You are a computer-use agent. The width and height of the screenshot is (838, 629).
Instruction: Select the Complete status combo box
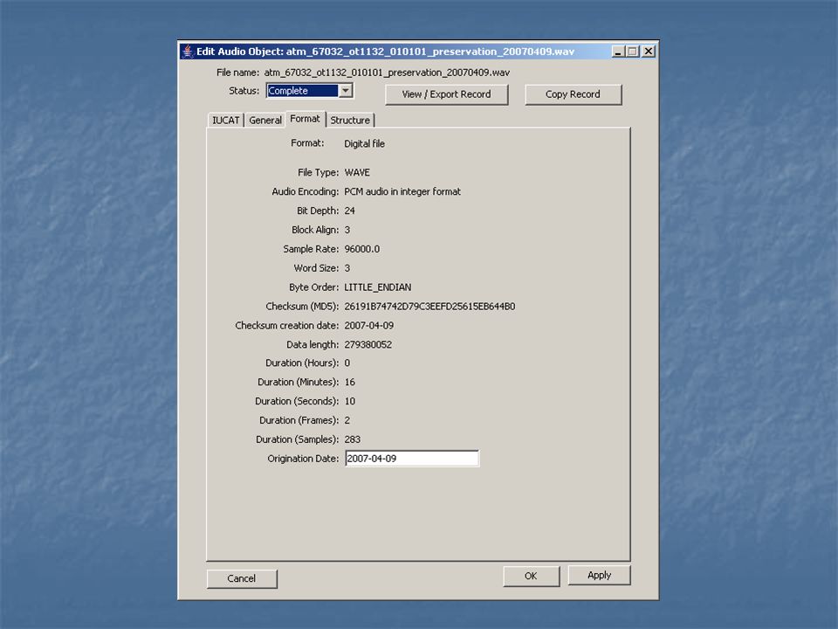[x=309, y=91]
